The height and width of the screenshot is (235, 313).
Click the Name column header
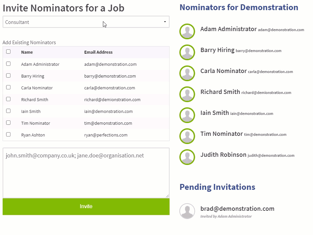[x=27, y=52]
